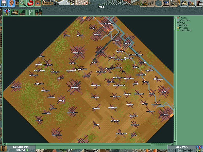Viewport: 203px width, 152px height.
Task: Open the zoom magnifying glass tool
Action: point(23,3)
